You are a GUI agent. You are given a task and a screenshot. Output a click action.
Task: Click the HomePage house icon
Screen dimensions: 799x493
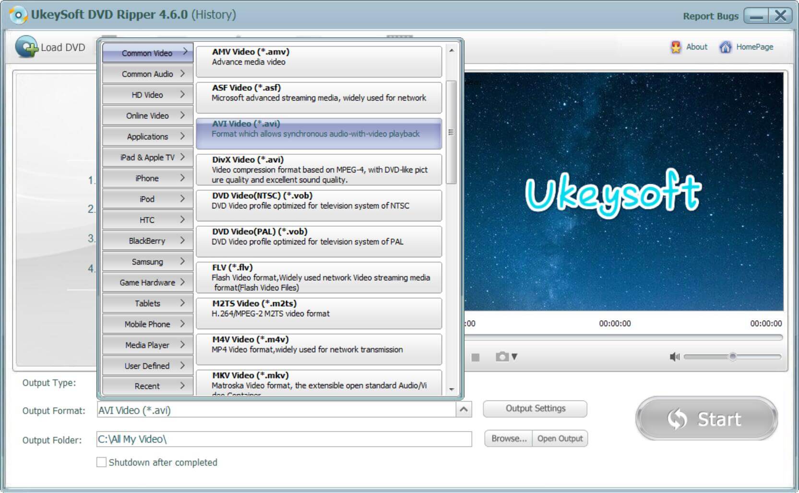pyautogui.click(x=725, y=47)
